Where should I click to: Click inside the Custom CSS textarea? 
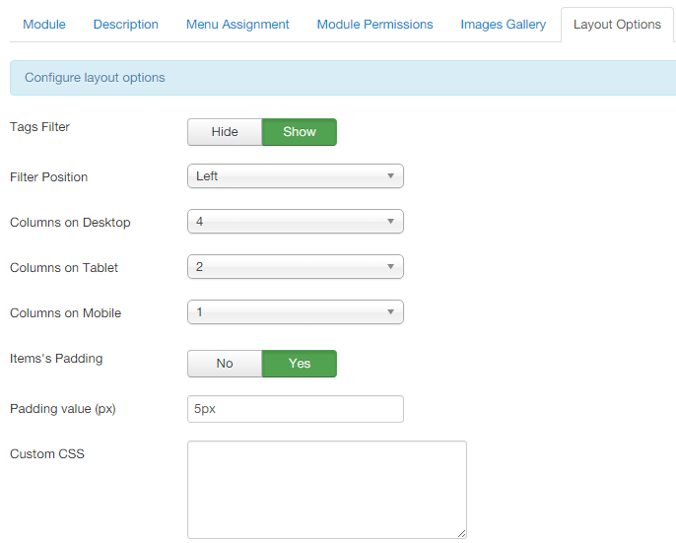[x=327, y=490]
